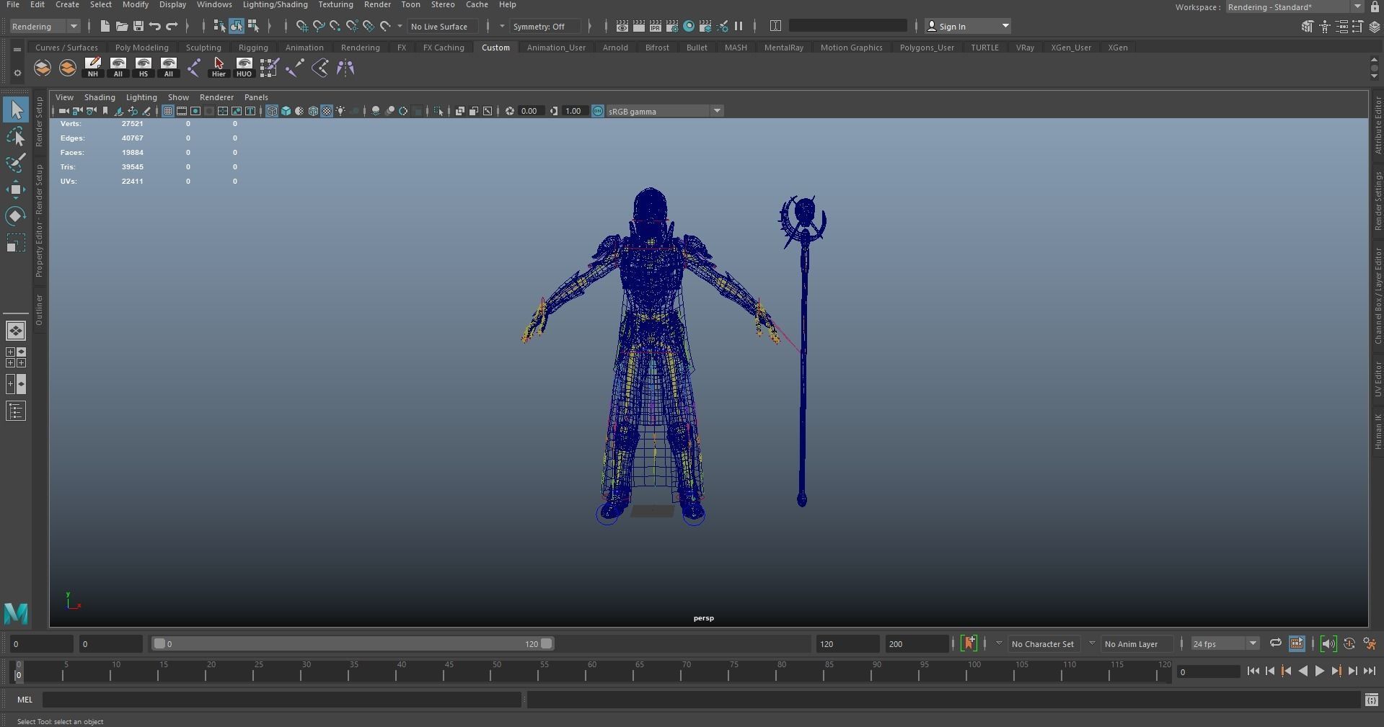Screen dimensions: 1384x727
Task: Activate the Move tool in toolbox
Action: coord(16,190)
